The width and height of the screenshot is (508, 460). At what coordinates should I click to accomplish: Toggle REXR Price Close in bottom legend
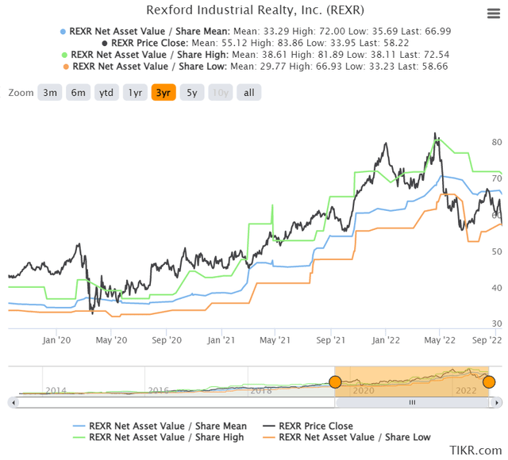point(306,426)
